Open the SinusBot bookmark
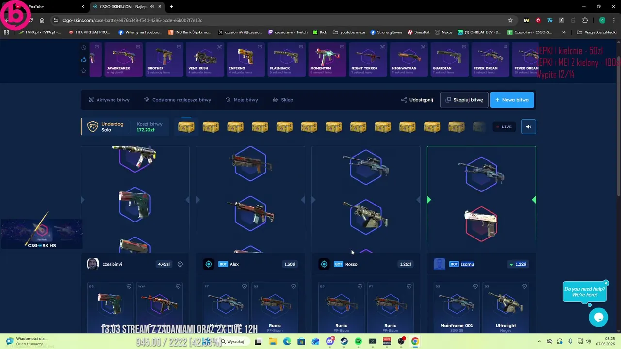Screen dimensions: 621x349 point(418,32)
